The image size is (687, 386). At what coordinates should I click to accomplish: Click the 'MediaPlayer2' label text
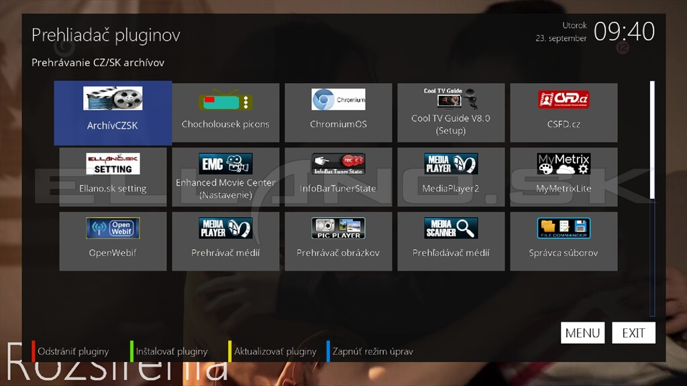coord(451,188)
